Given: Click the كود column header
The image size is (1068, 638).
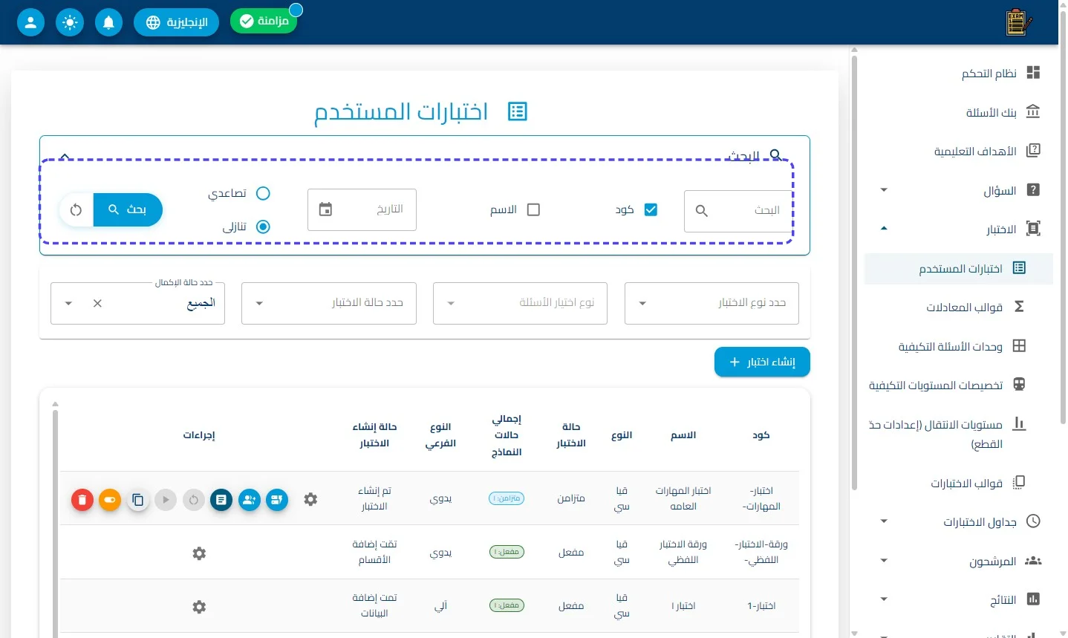Looking at the screenshot, I should 761,435.
